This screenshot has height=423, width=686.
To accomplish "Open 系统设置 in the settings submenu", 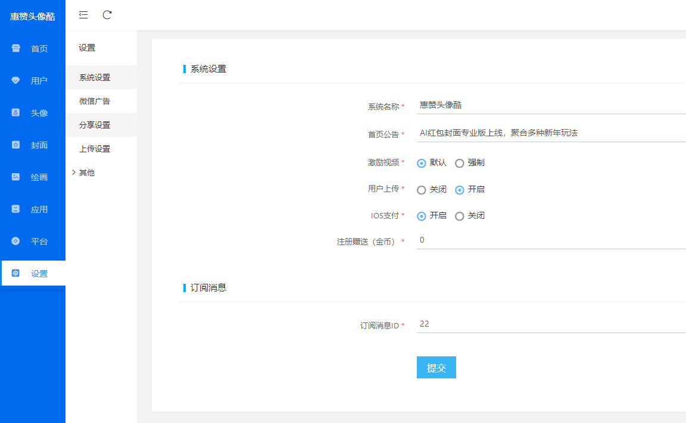I will coord(101,77).
